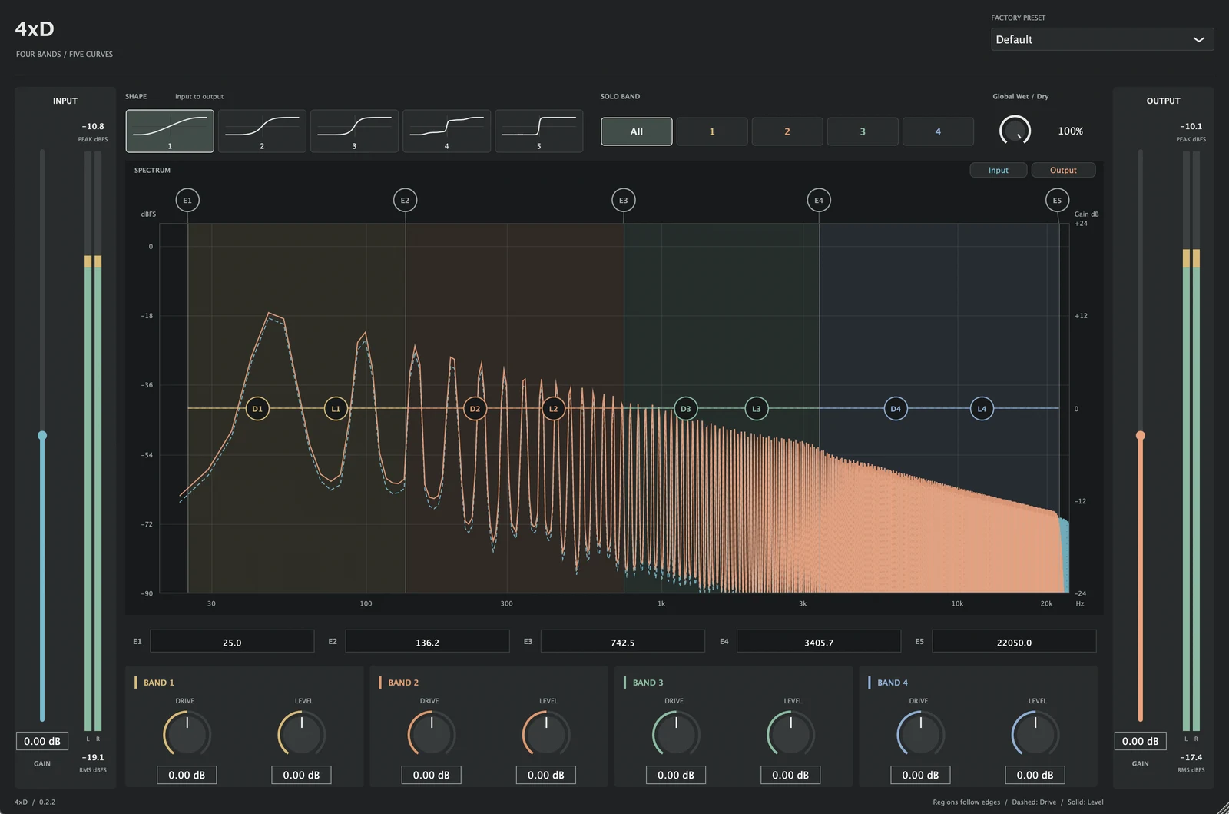Click the E2 edge handle
This screenshot has height=814, width=1229.
point(406,201)
